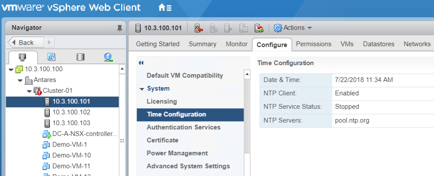Click the vCenter icon beside 10.3.100.100
Viewport: 434px width, 176px height.
click(x=19, y=69)
